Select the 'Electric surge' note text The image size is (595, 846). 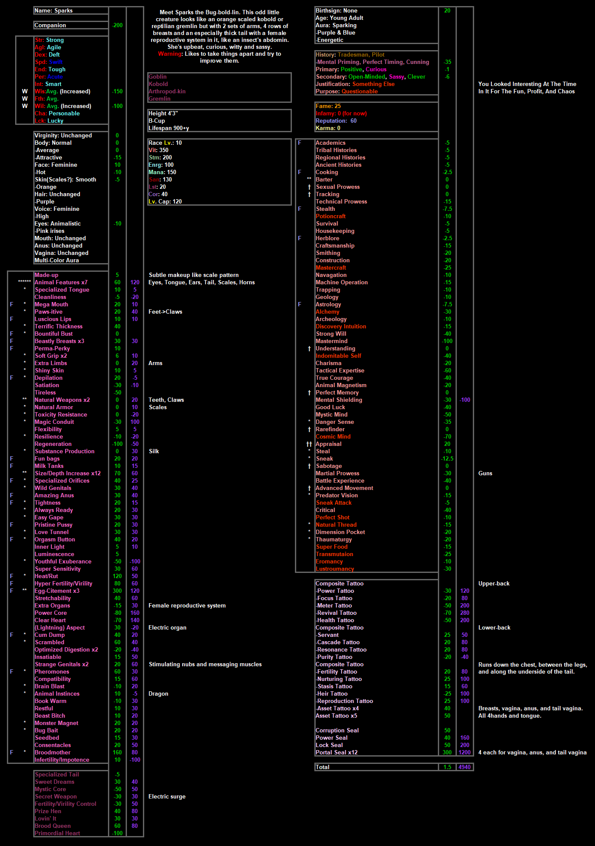click(167, 796)
